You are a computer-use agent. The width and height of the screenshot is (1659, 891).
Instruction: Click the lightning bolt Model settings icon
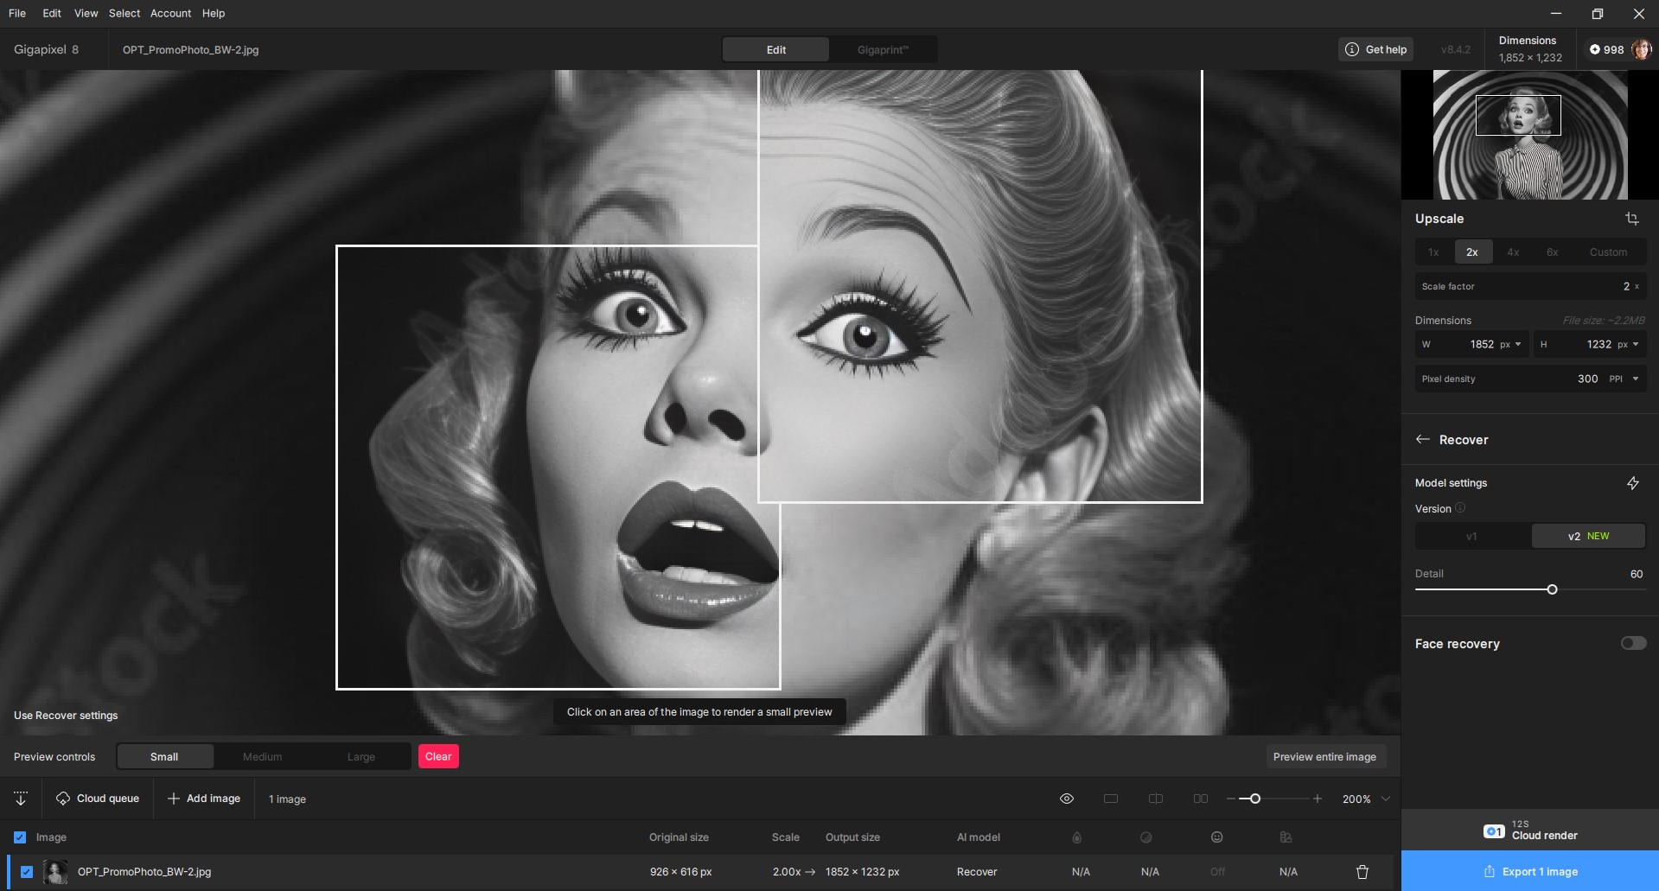(1633, 483)
